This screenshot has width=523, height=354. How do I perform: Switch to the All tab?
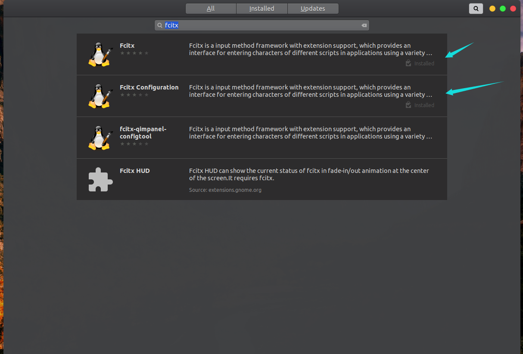point(211,9)
